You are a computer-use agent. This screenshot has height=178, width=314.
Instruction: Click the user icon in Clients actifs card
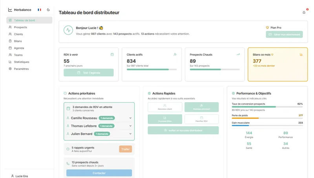point(175,55)
